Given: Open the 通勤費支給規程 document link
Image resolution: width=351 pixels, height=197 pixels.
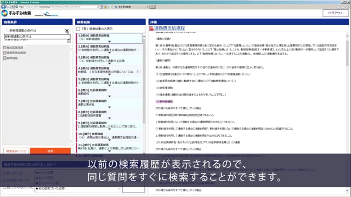Looking at the screenshot, I should click(169, 28).
